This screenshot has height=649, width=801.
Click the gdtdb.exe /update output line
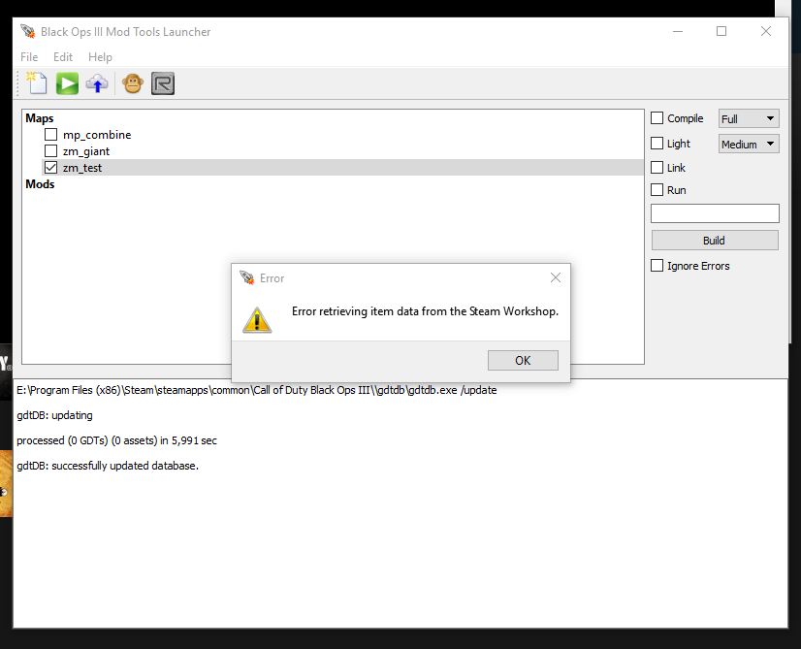tap(256, 390)
